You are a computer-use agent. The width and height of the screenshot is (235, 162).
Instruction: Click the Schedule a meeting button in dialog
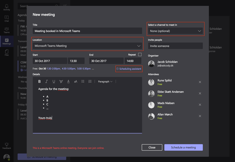pyautogui.click(x=183, y=147)
